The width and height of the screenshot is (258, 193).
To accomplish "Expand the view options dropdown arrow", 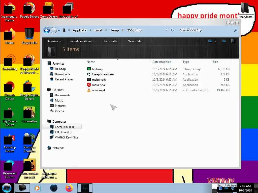I will point(216,41).
